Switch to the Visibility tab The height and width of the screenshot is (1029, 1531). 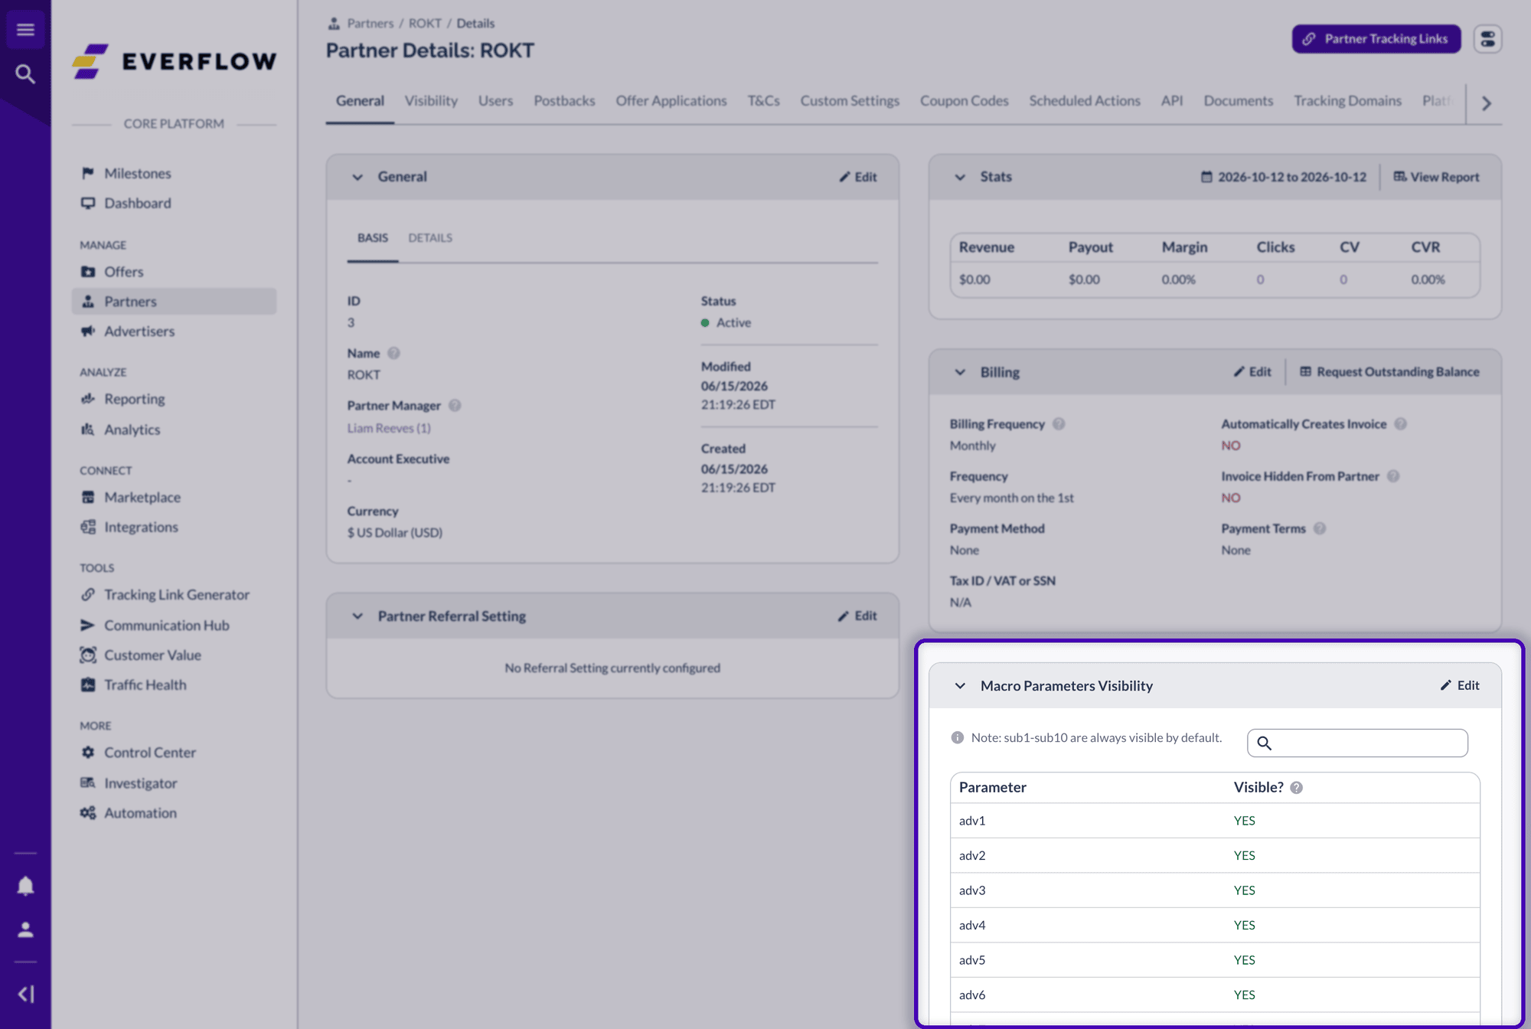(x=431, y=101)
